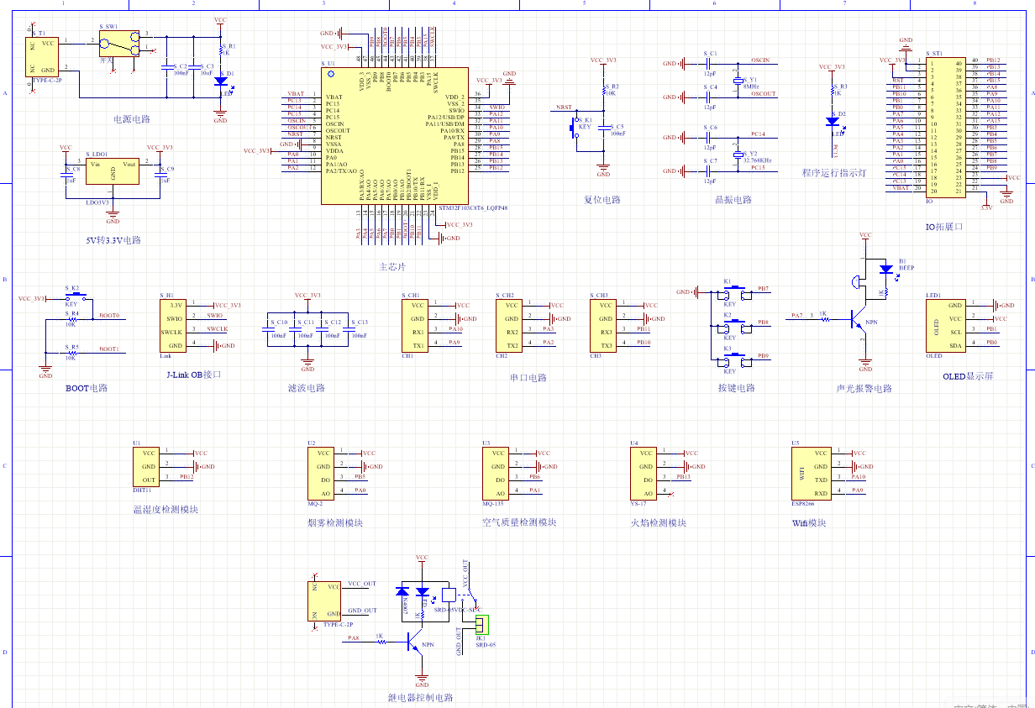Click the 主芯片 section label
The height and width of the screenshot is (708, 1035).
pos(392,266)
